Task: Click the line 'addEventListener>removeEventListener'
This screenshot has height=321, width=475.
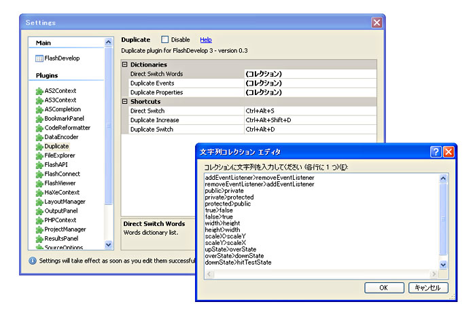Action: pos(260,178)
